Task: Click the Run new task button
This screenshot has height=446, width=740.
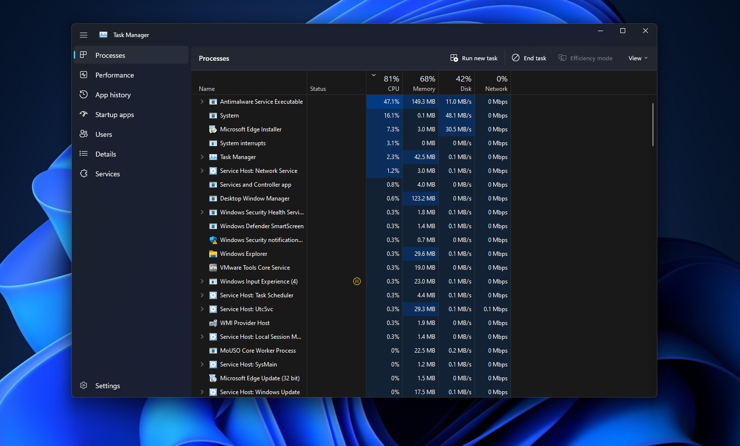Action: click(473, 58)
